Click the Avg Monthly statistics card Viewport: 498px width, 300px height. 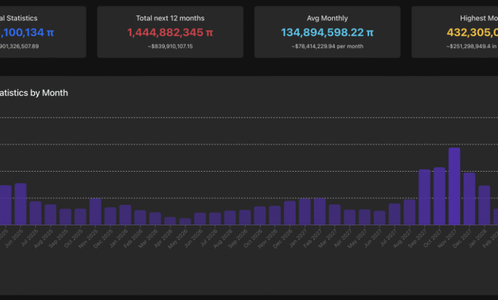pos(327,32)
